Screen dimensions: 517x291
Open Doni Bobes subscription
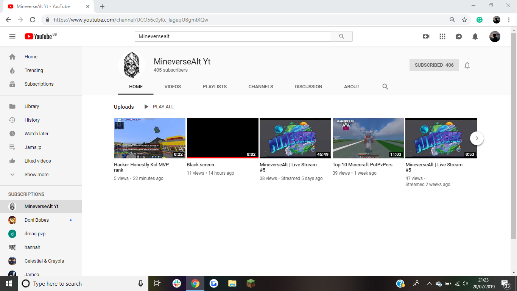41,220
